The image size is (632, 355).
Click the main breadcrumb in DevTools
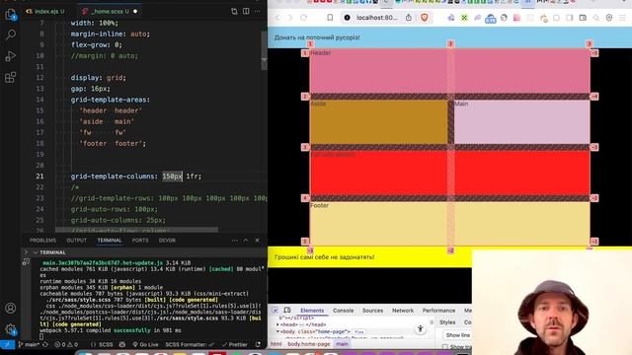click(x=343, y=344)
